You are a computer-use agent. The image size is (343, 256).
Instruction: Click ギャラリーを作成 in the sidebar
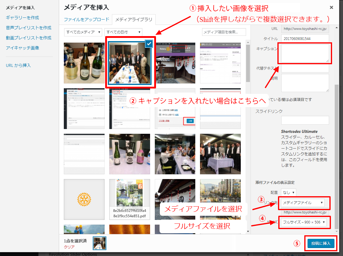[x=22, y=18]
